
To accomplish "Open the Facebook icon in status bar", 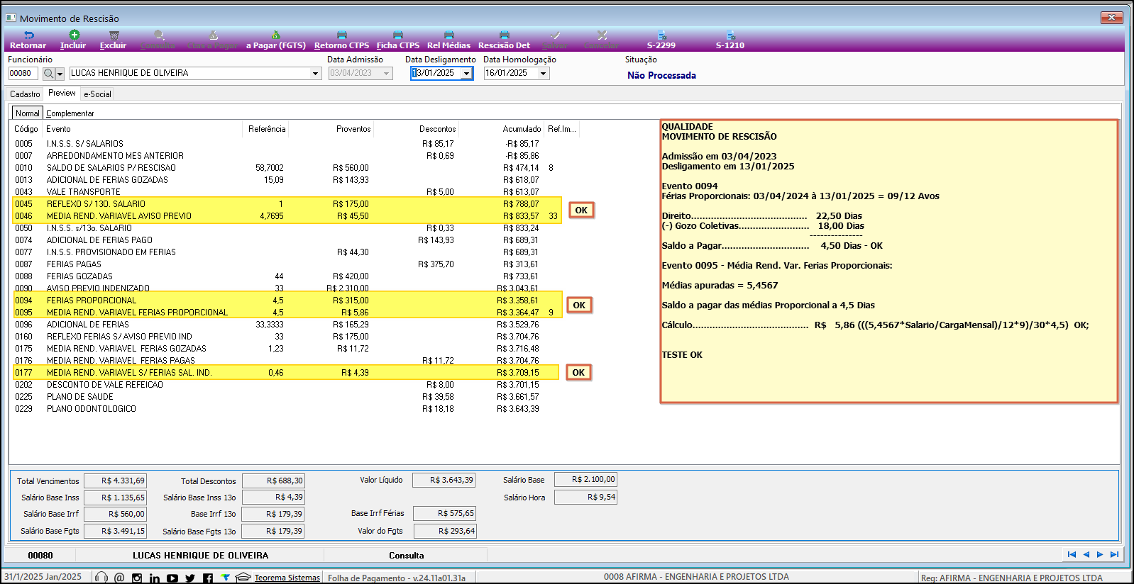I will pyautogui.click(x=207, y=578).
